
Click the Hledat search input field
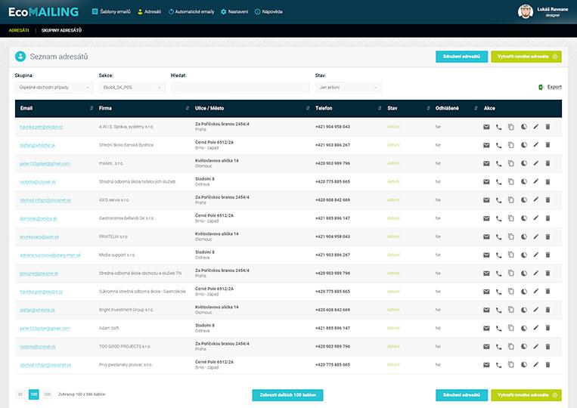[240, 88]
